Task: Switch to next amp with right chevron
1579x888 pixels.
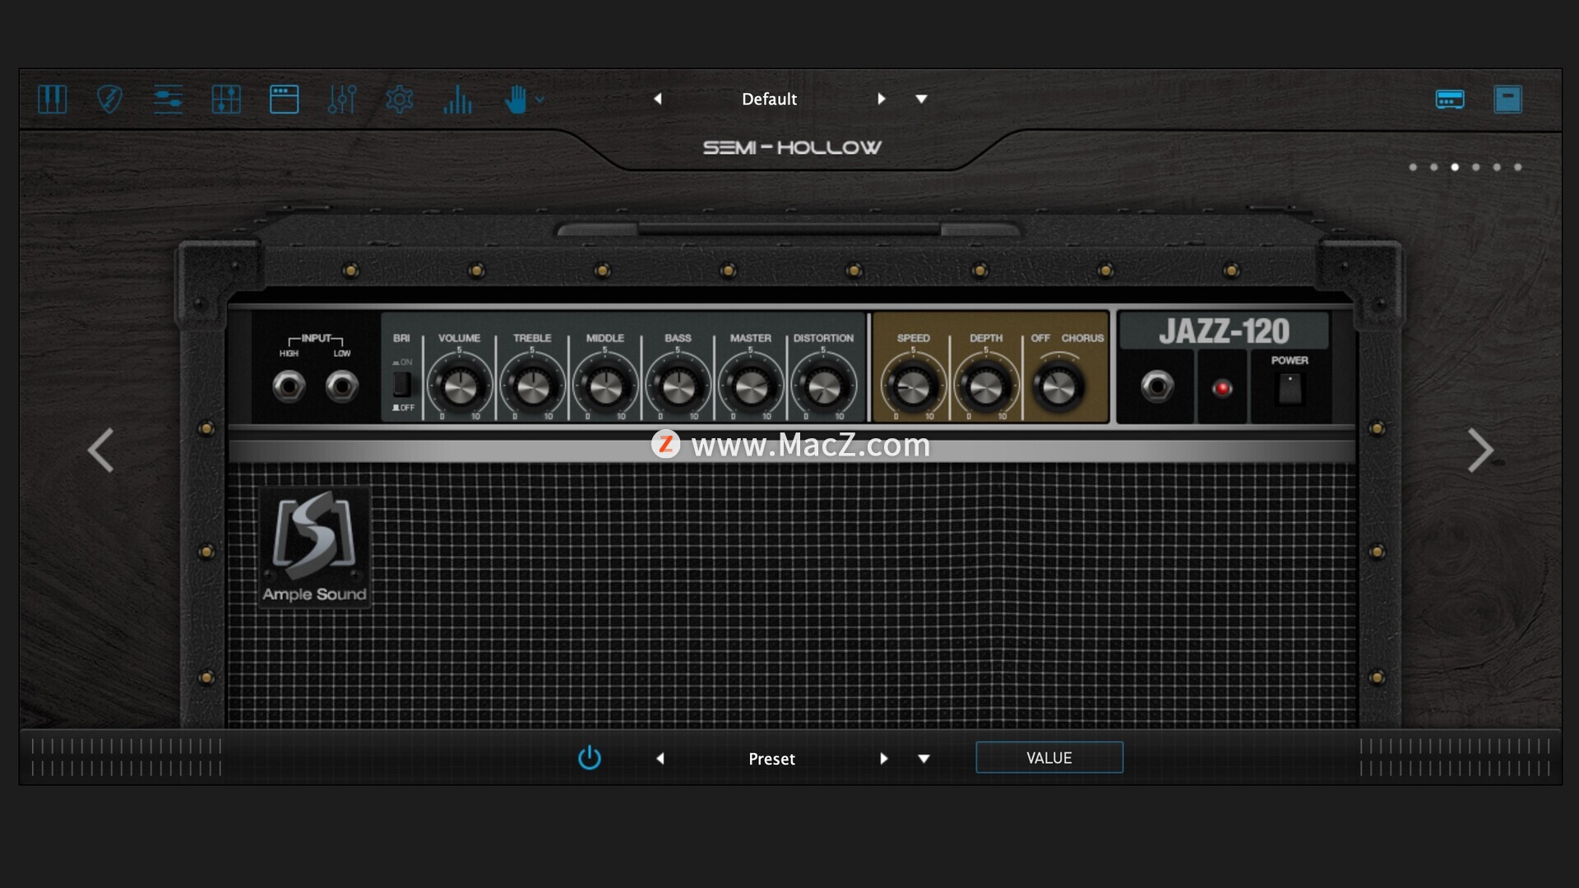Action: point(1480,450)
